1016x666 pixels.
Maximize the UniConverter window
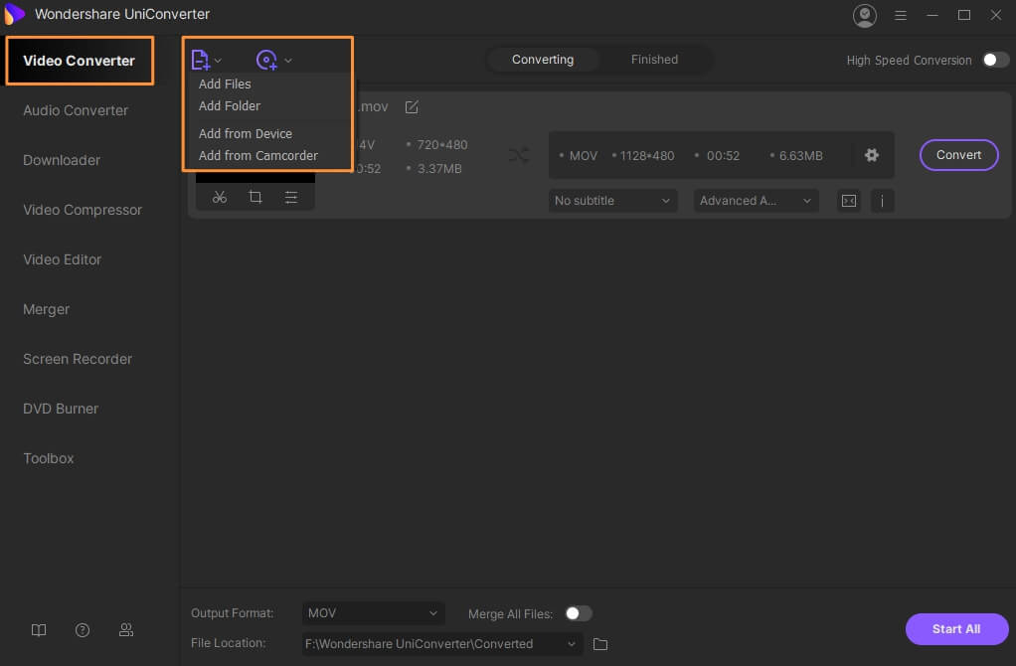pyautogui.click(x=964, y=15)
